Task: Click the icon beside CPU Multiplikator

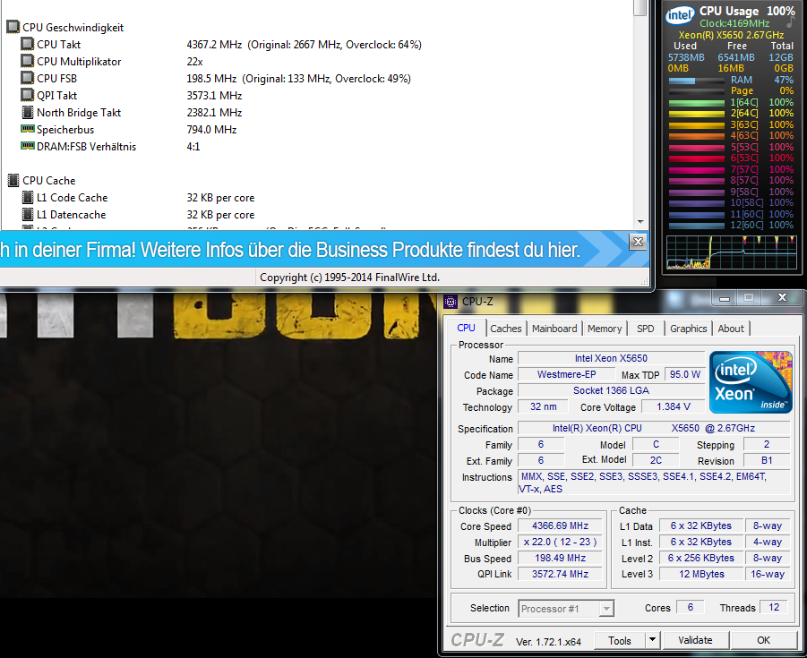Action: 27,61
